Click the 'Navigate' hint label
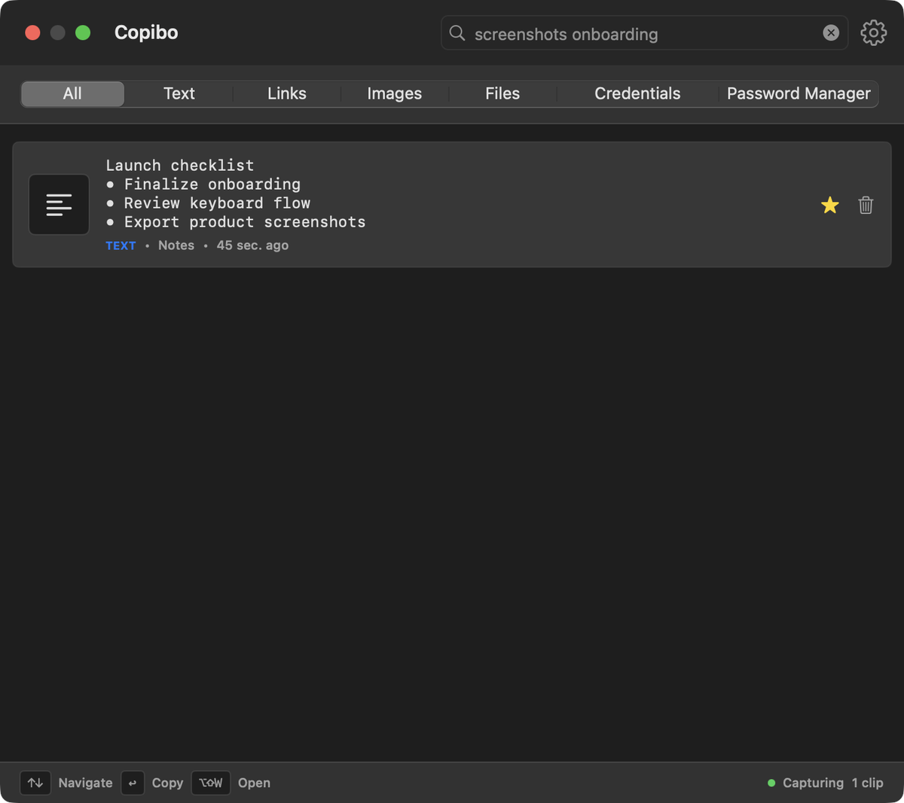Screen dimensions: 904x803 tap(85, 783)
